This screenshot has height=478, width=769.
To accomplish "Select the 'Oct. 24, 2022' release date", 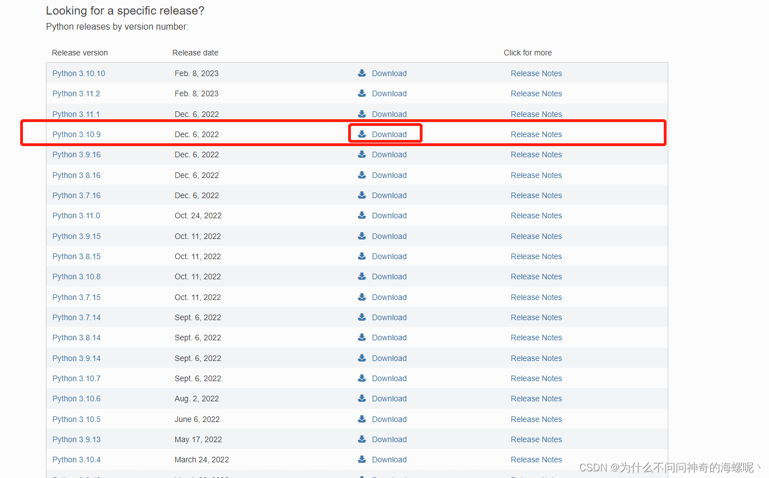I will click(x=198, y=215).
